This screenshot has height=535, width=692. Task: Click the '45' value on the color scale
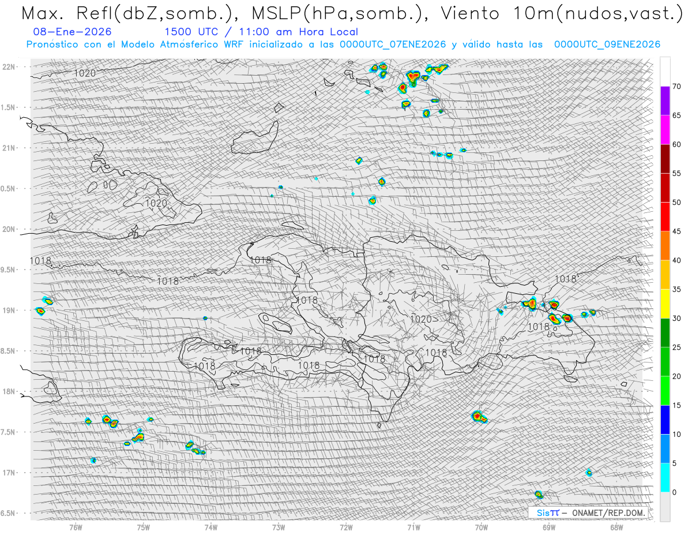676,231
